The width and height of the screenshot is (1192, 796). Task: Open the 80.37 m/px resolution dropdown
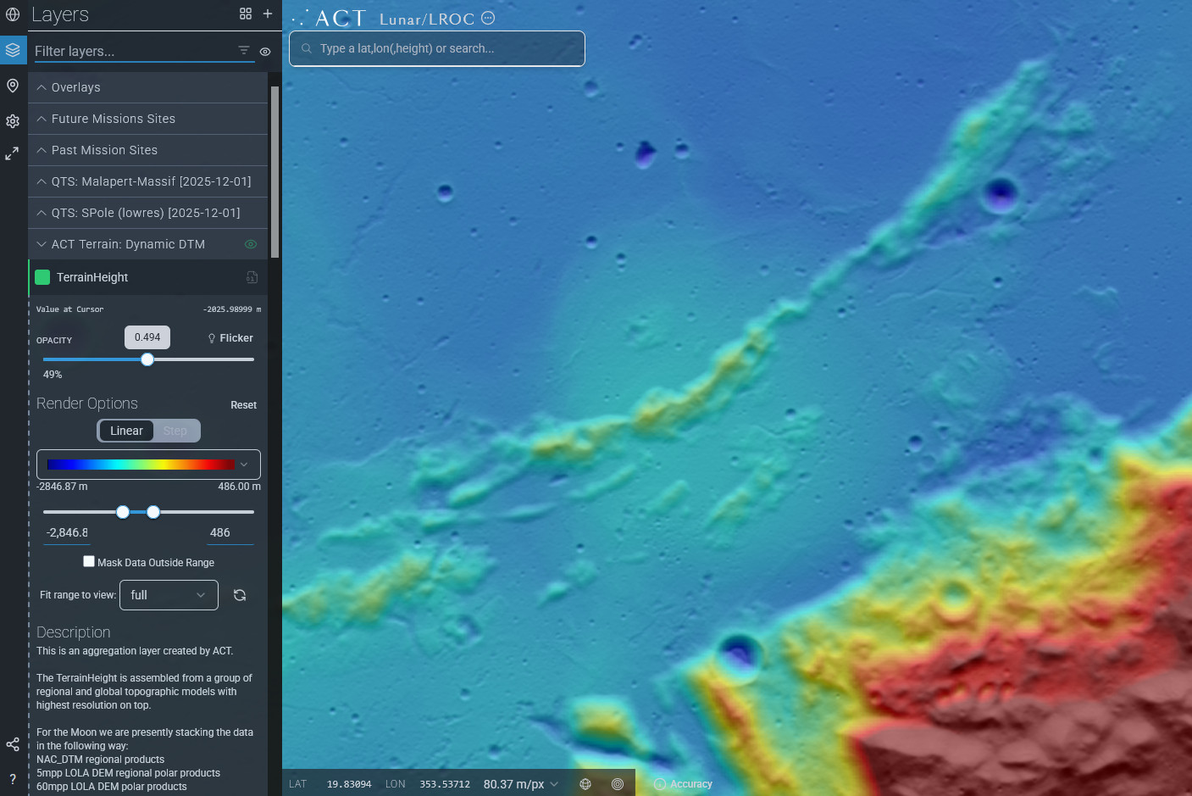point(521,784)
